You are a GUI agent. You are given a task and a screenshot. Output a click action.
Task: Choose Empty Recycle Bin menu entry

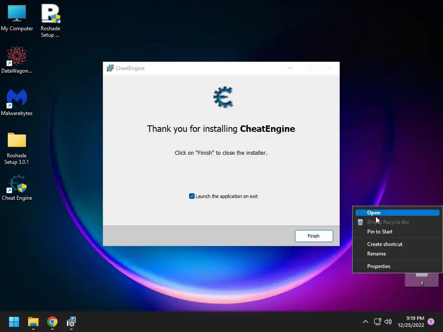point(397,222)
